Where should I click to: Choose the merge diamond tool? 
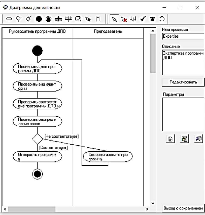point(28,19)
